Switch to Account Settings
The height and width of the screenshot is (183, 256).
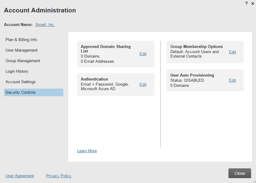click(20, 82)
